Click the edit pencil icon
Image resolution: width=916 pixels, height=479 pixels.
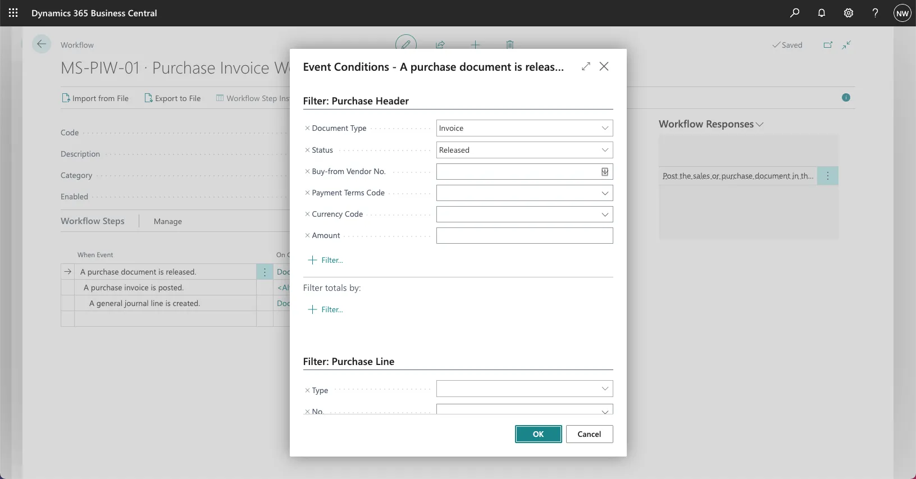click(406, 44)
